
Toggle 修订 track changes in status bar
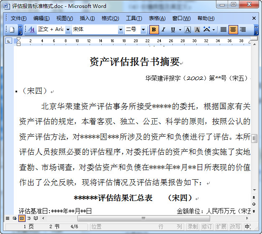(x=207, y=226)
